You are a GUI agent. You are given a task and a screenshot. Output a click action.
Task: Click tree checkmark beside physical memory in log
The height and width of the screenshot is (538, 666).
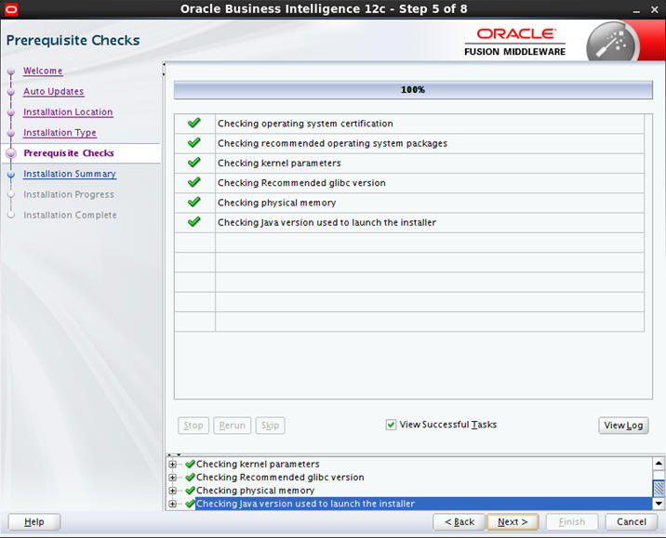click(x=191, y=491)
